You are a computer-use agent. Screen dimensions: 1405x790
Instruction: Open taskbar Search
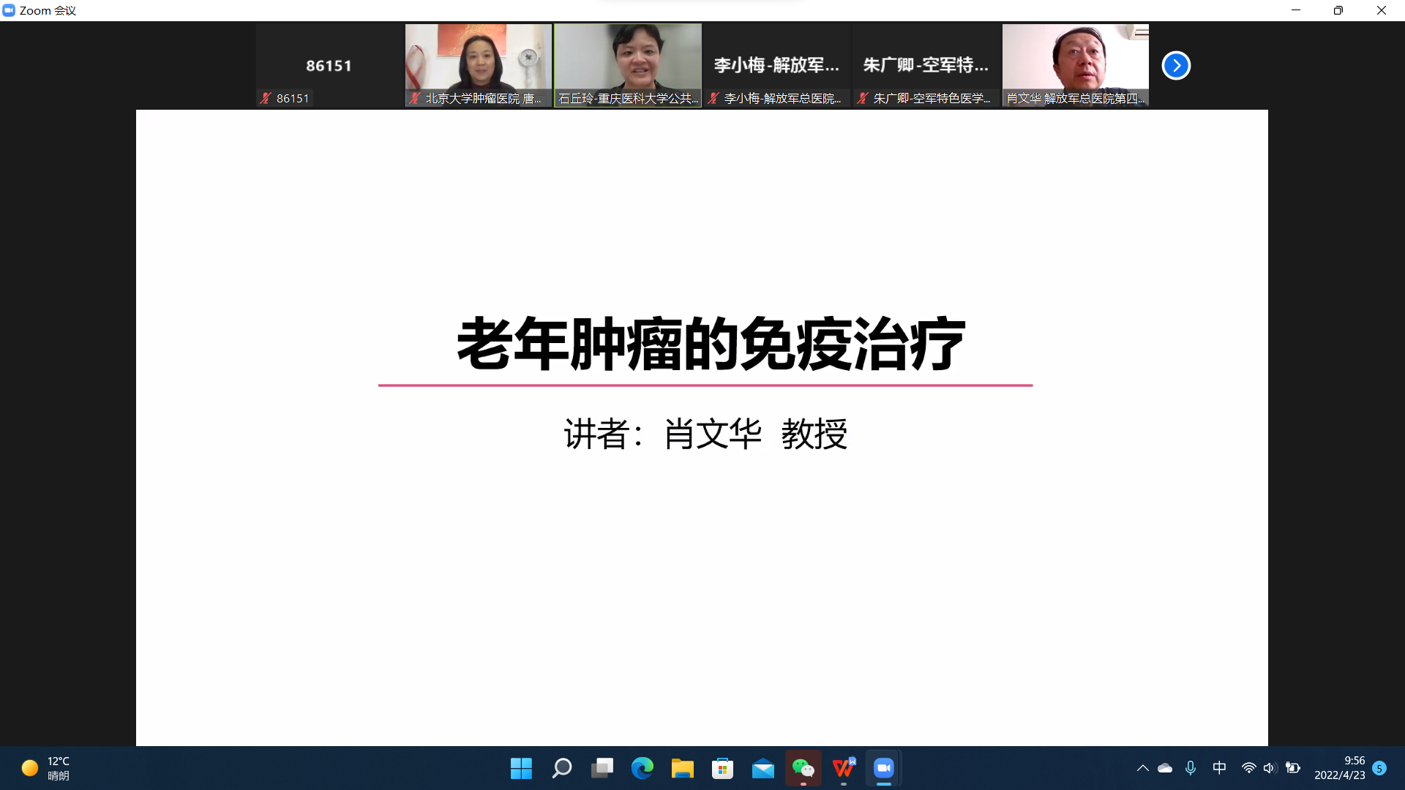pos(561,768)
